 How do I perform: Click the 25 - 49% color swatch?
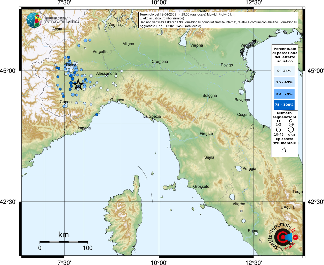[x=284, y=82]
